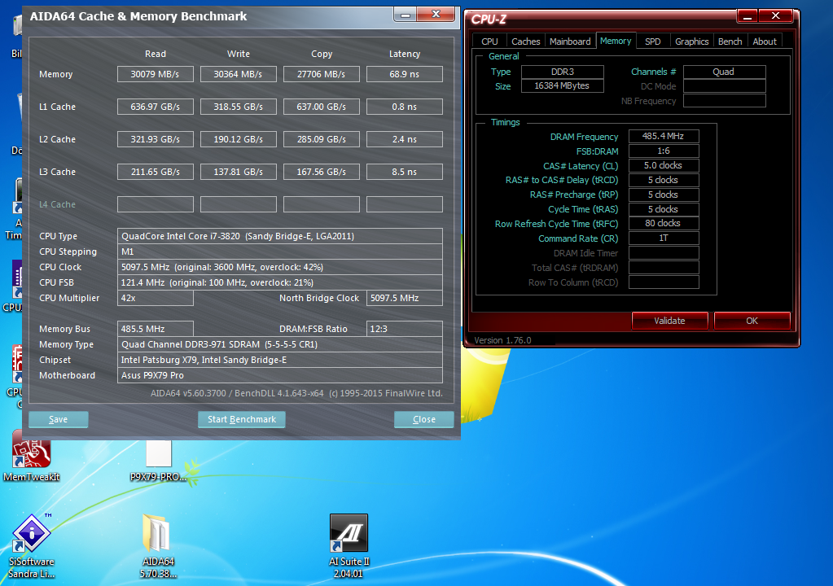
Task: Click the L1 Cache Read value 636.97 GB/s
Action: pos(156,107)
